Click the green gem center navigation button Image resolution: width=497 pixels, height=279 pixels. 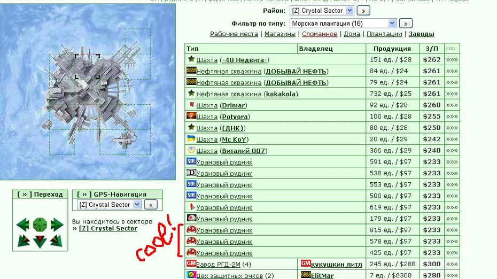coord(40,224)
